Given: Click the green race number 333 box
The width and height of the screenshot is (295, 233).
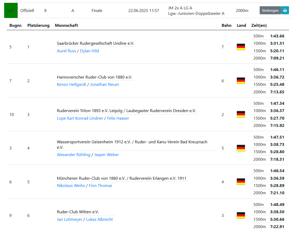Looking at the screenshot, I should (11, 10).
